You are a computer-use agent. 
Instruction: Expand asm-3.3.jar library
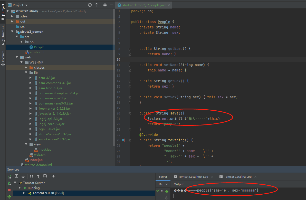point(31,78)
